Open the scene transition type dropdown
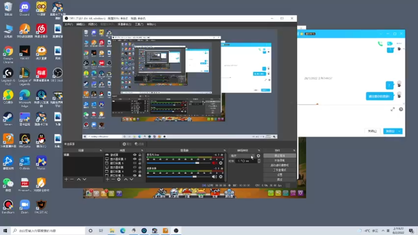This screenshot has width=418, height=235. pos(242,156)
